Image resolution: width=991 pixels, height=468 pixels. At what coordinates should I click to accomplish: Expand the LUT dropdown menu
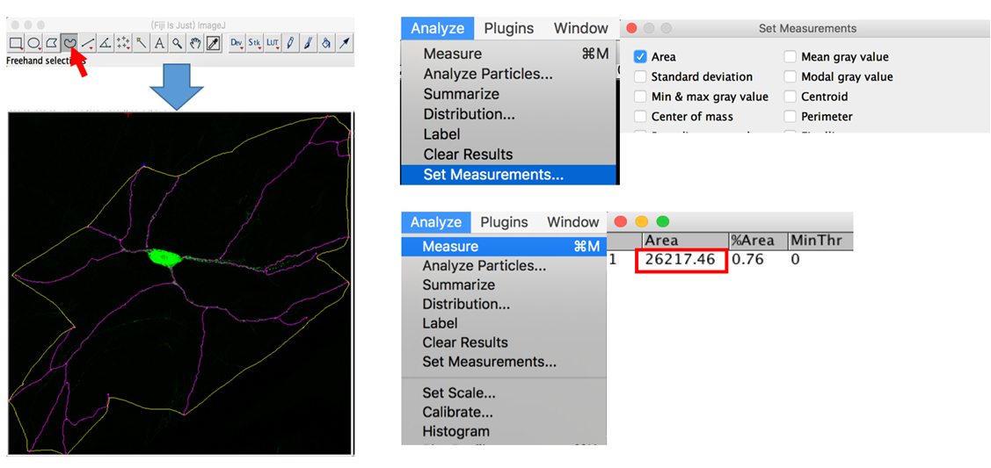point(272,42)
